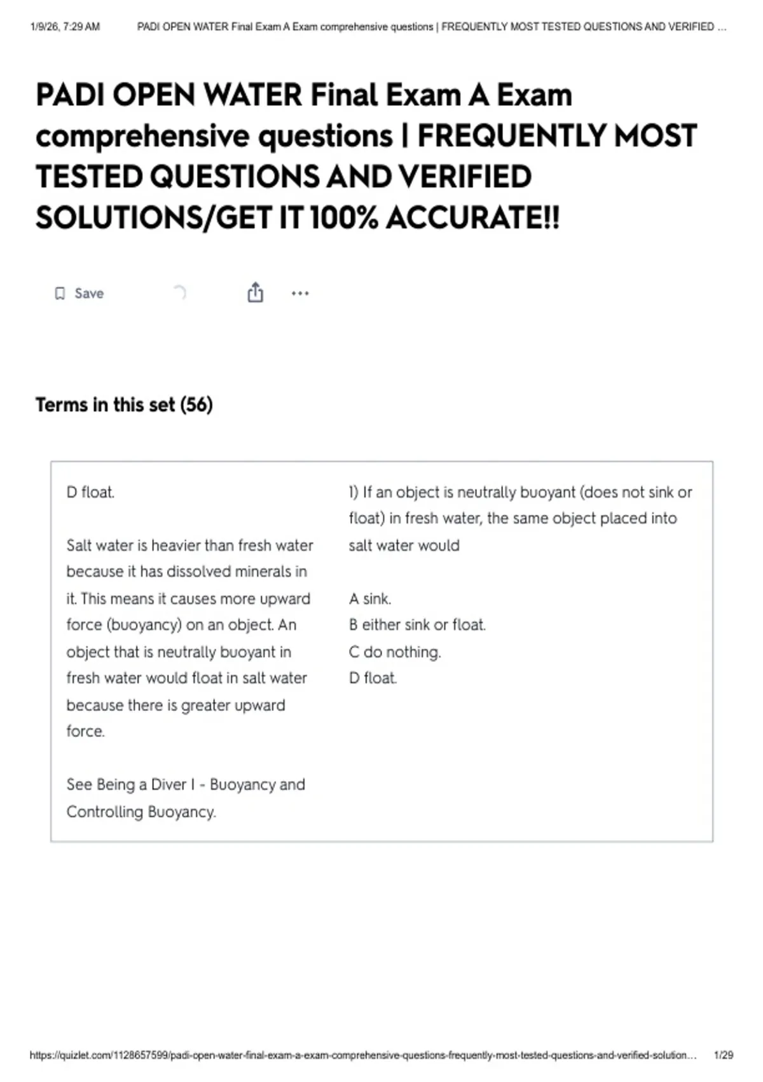Open the quizlet.com URL in the footer
Viewport: 763px width, 1082px height.
tap(362, 1055)
